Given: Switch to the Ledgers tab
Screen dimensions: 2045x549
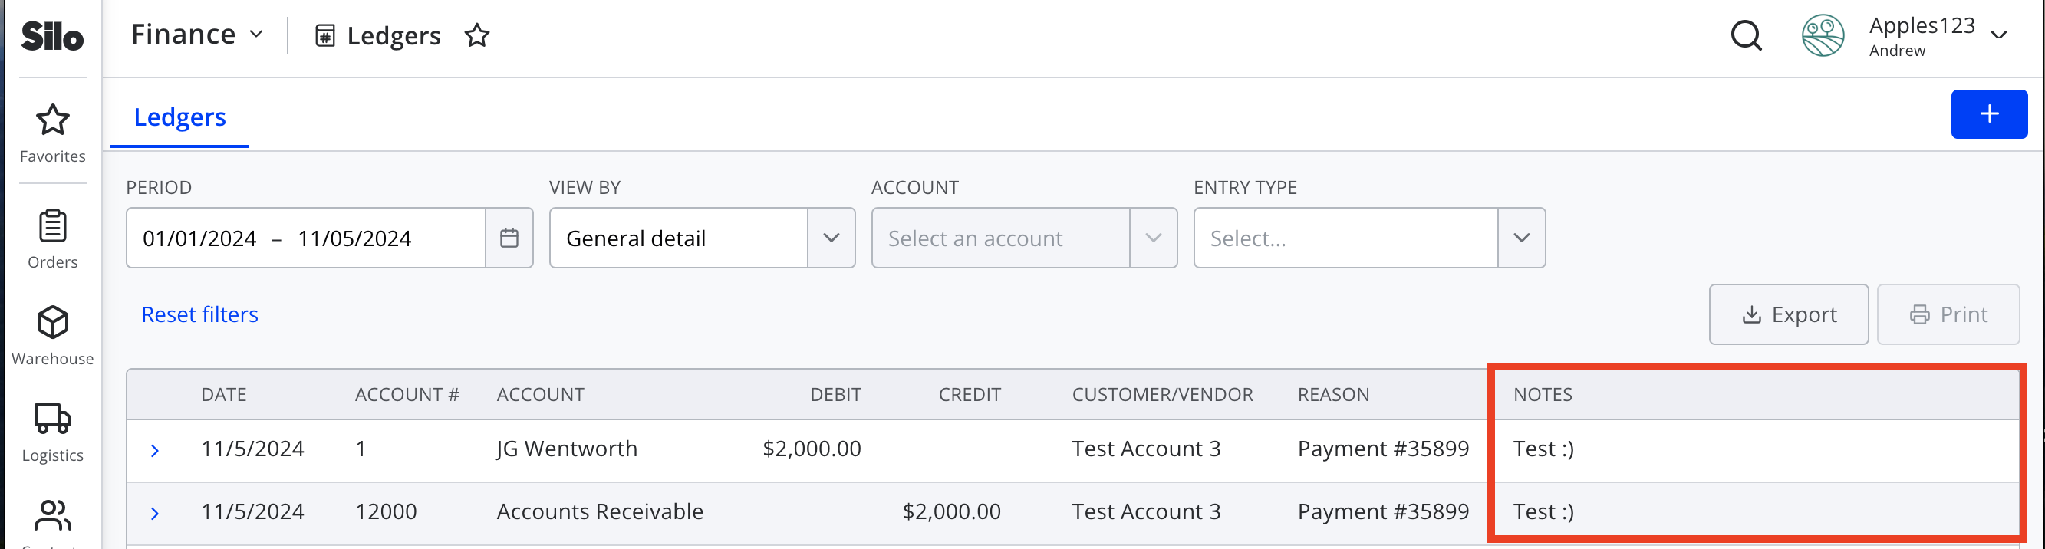Looking at the screenshot, I should pos(179,117).
